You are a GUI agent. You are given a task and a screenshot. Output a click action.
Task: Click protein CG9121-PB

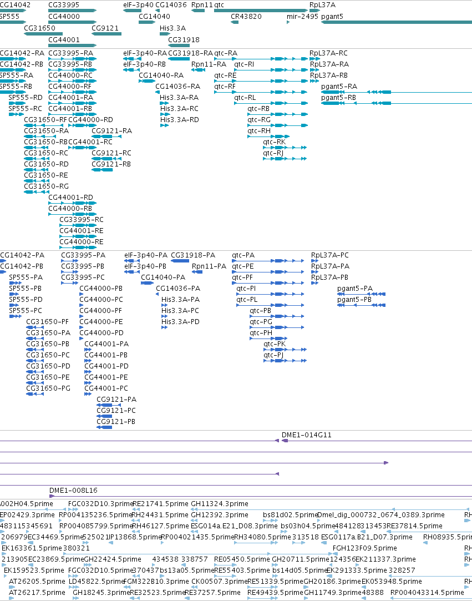tap(104, 427)
